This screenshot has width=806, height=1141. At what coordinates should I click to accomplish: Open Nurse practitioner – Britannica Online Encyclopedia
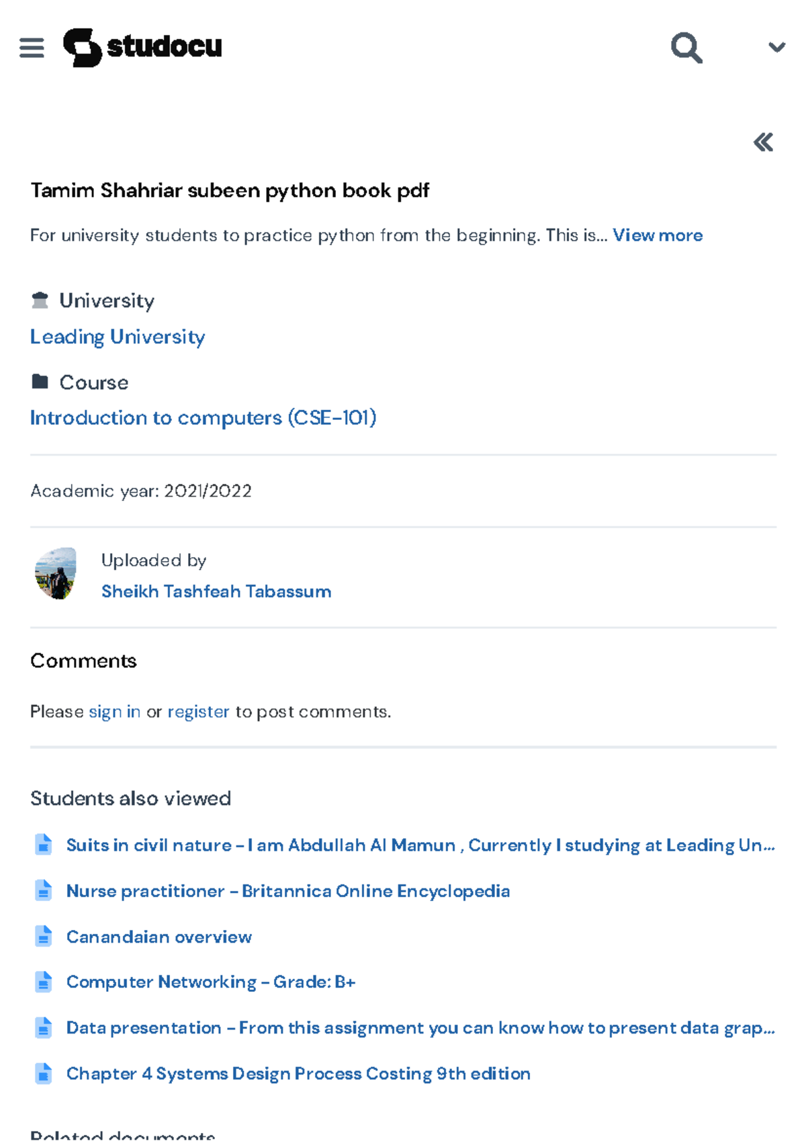point(287,891)
